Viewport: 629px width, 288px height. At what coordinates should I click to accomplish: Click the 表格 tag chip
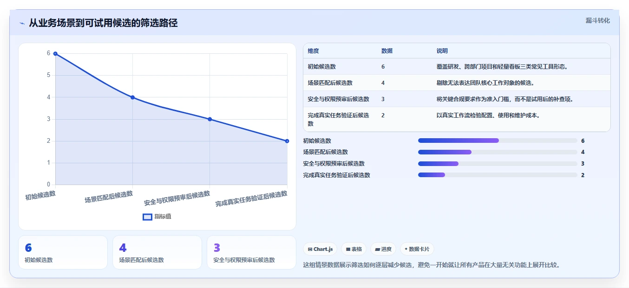pyautogui.click(x=354, y=249)
